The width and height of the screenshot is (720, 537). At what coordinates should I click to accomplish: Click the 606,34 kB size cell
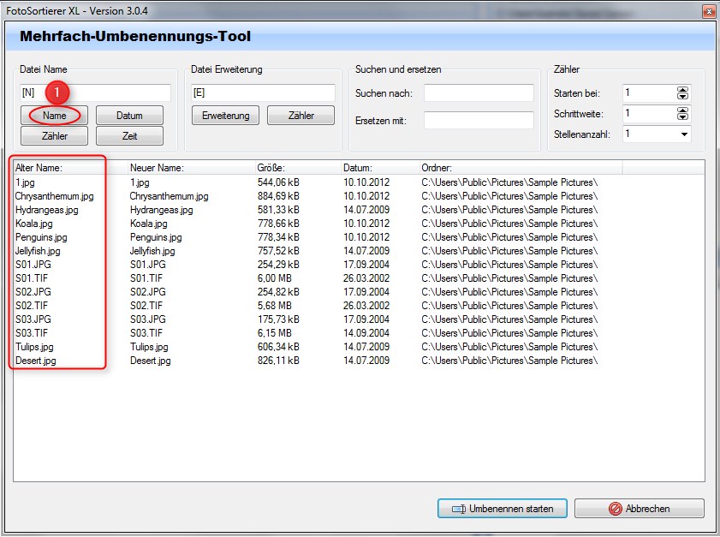tap(278, 347)
